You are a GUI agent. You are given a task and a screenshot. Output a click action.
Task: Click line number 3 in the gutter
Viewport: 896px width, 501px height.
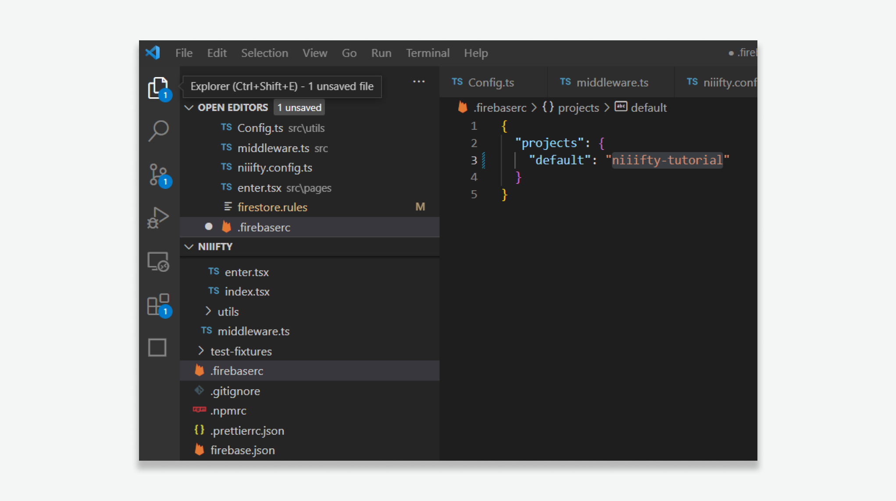pos(474,160)
